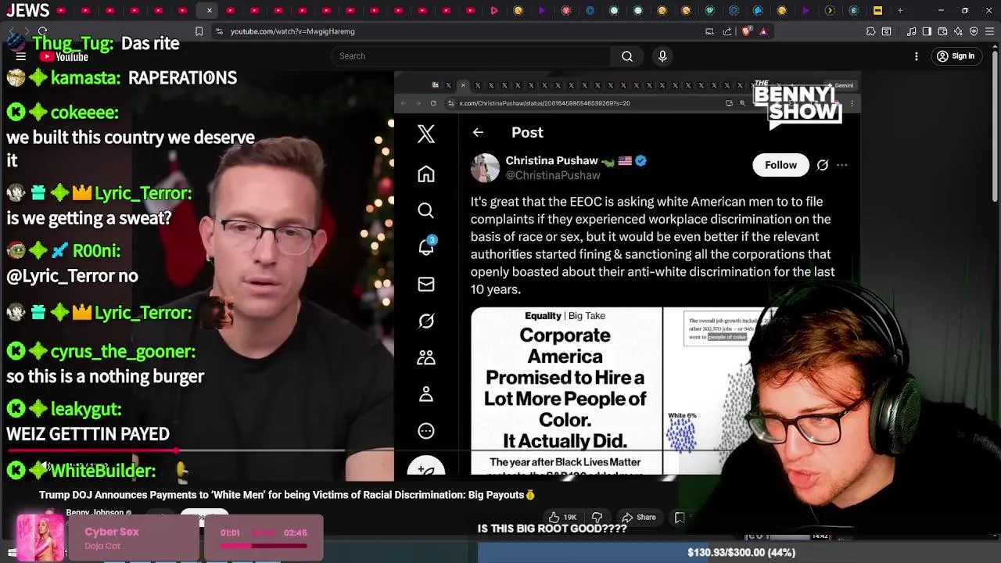Sign in to YouTube
1001x563 pixels.
[x=956, y=56]
